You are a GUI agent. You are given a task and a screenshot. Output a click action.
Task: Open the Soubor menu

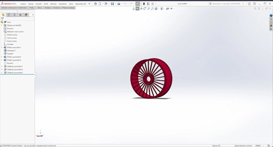point(23,4)
